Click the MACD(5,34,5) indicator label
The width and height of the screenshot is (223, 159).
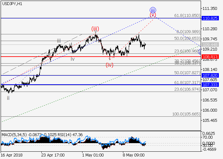click(12, 135)
